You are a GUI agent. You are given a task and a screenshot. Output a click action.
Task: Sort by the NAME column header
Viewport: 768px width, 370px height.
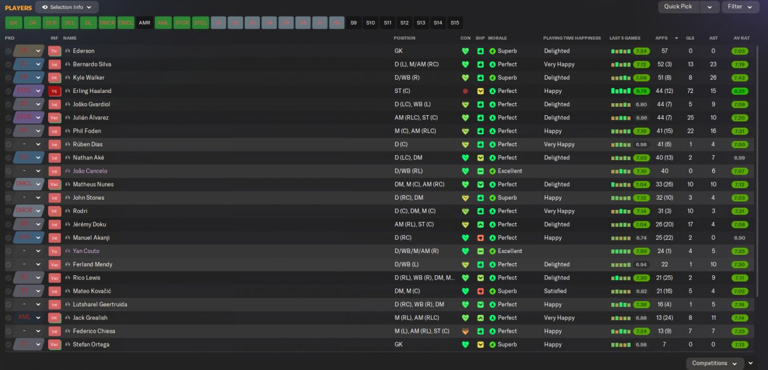click(70, 38)
